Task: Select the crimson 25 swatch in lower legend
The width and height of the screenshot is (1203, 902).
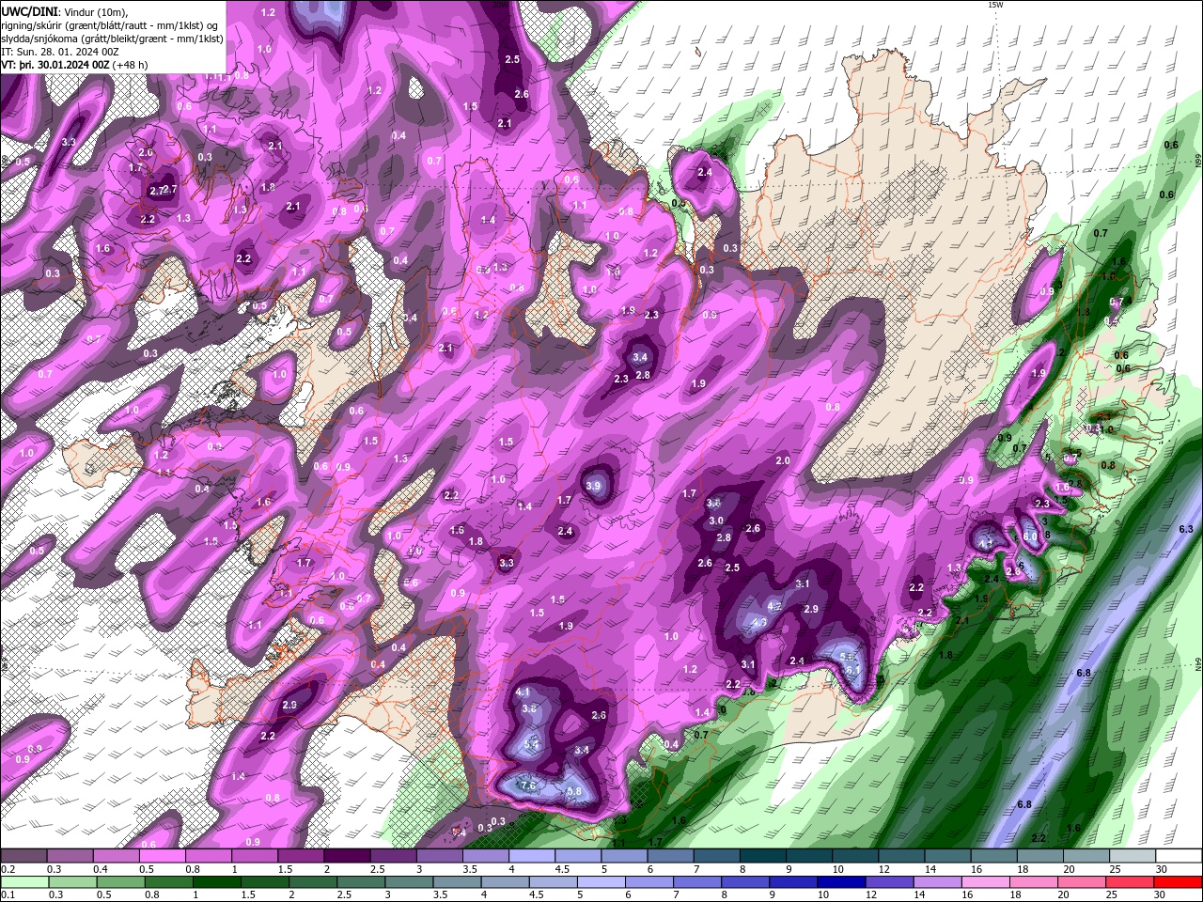Action: point(1131,882)
